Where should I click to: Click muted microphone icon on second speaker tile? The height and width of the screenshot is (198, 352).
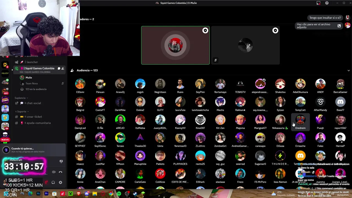point(216,60)
